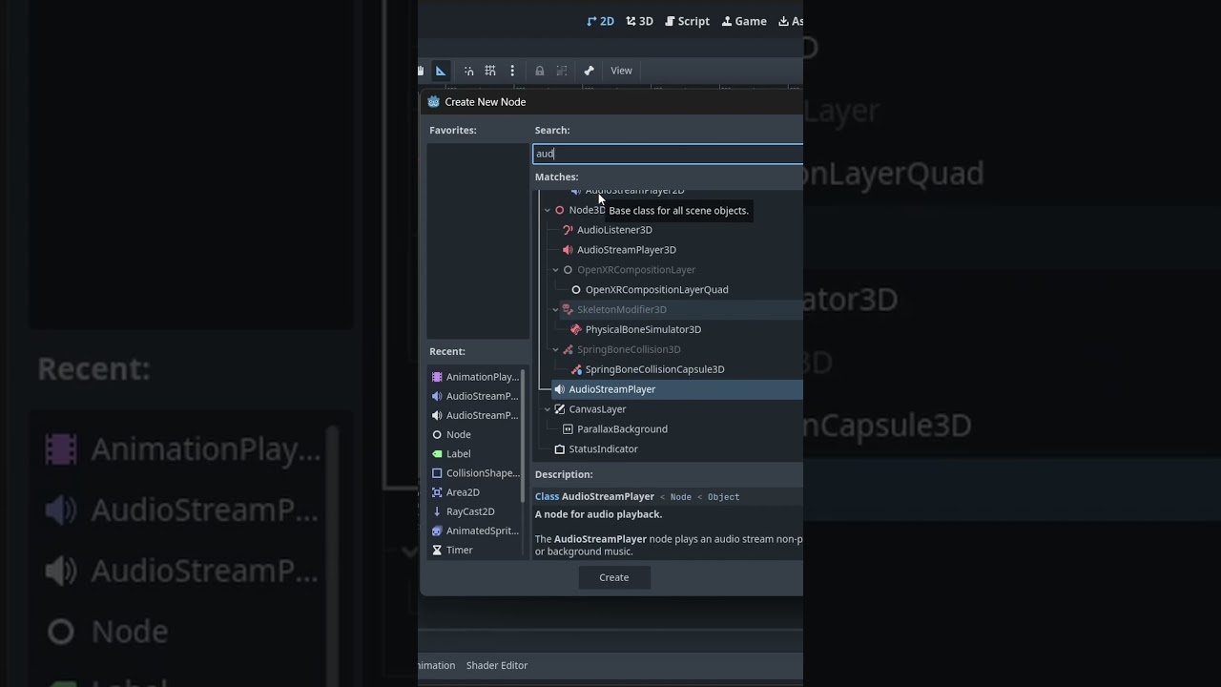Screen dimensions: 1221x687
Task: Click AnimationPlayer film icon in Recent
Action: 437,377
